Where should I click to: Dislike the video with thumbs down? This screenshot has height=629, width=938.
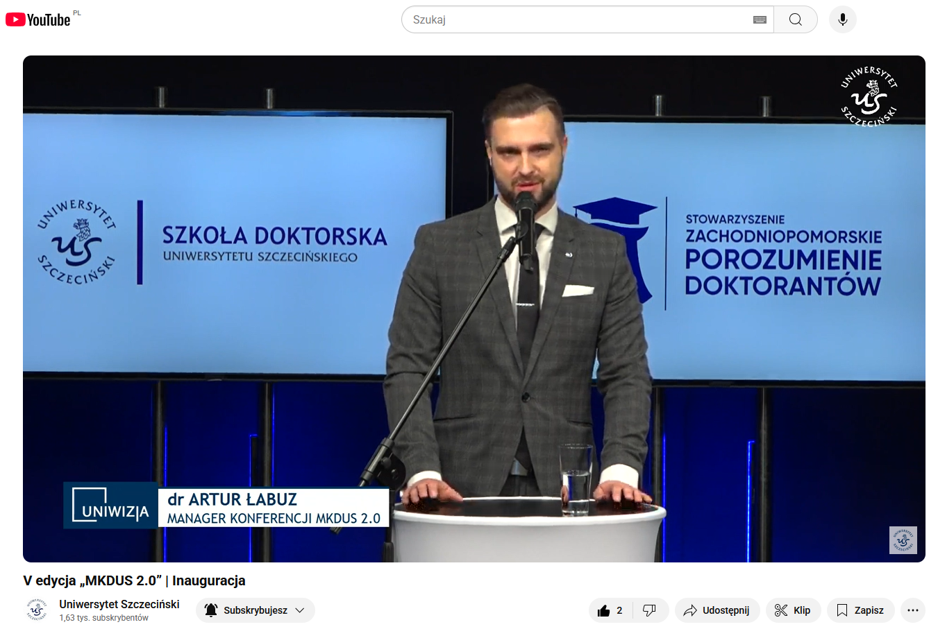coord(650,610)
